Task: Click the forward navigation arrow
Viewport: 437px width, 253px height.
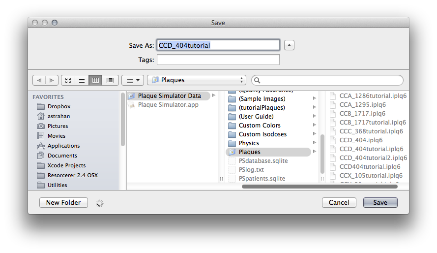Action: coord(52,80)
